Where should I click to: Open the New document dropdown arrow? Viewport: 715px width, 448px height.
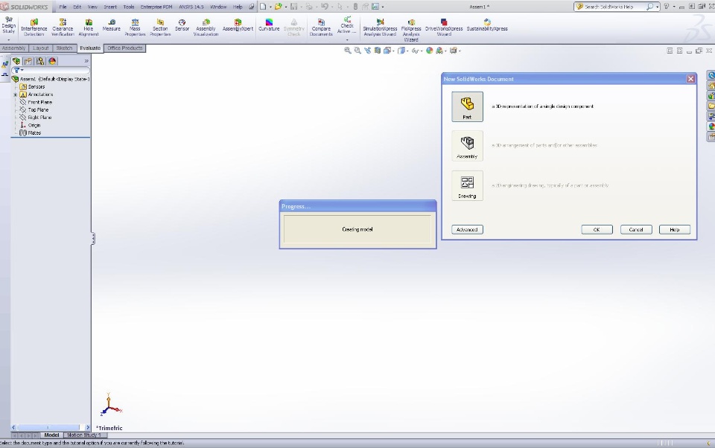(x=270, y=7)
